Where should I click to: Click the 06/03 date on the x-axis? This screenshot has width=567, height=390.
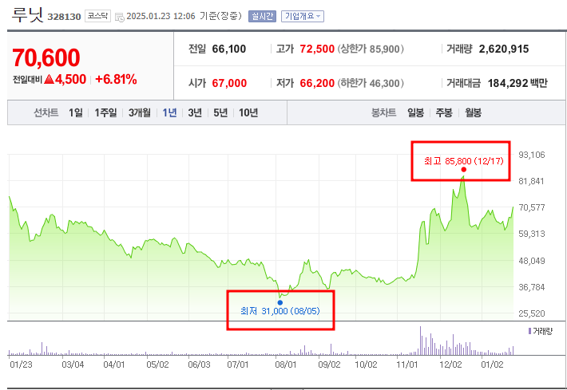pyautogui.click(x=199, y=364)
